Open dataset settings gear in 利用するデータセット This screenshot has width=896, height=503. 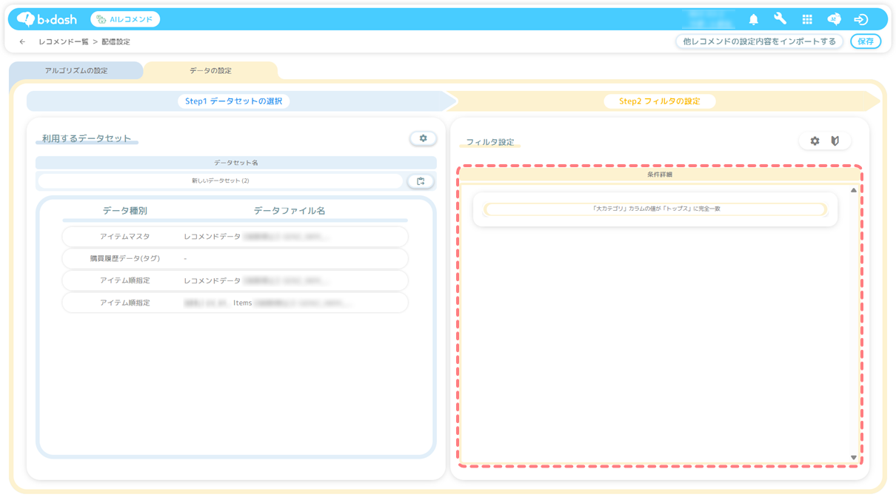click(423, 138)
